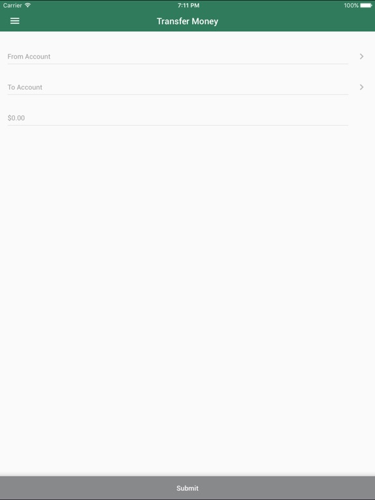This screenshot has width=375, height=500.
Task: Click the underline beneath To Account
Action: pyautogui.click(x=178, y=94)
